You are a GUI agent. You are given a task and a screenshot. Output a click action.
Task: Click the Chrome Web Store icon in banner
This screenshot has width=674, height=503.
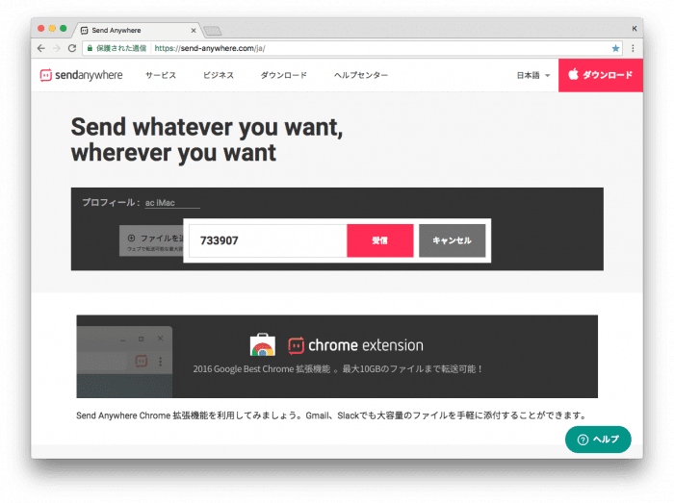(263, 345)
